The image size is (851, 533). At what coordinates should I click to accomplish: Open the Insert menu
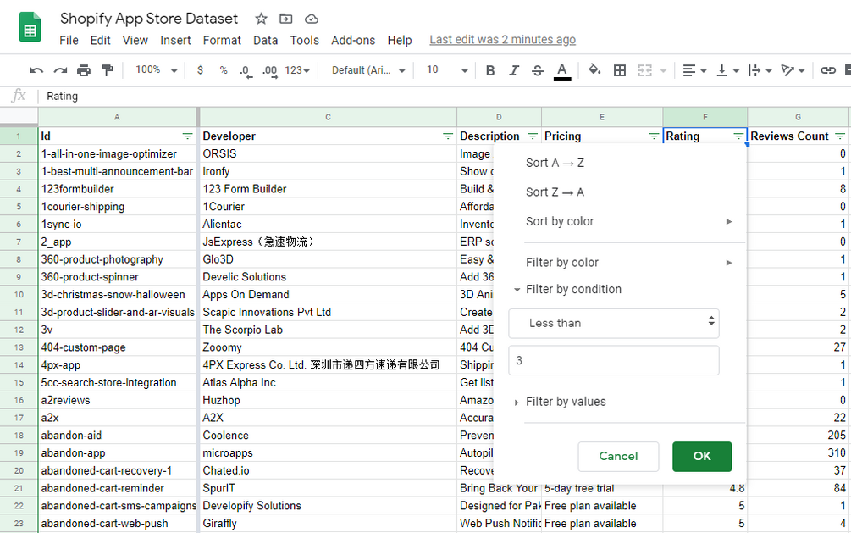(175, 40)
